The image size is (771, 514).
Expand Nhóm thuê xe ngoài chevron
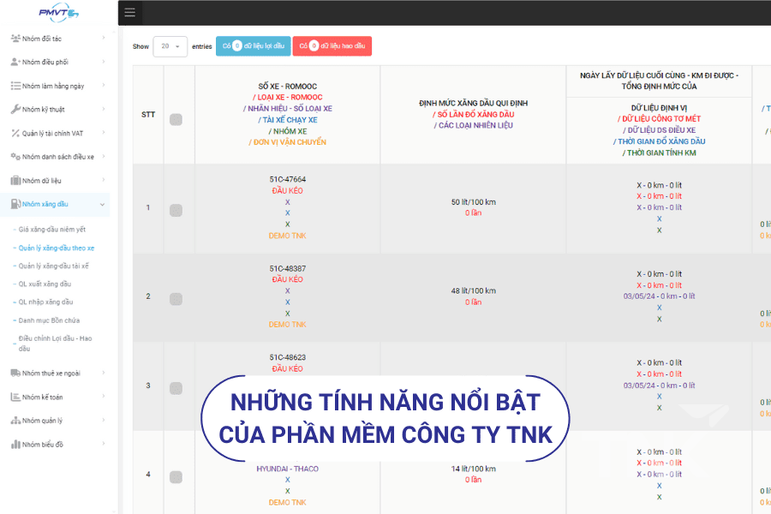(104, 373)
